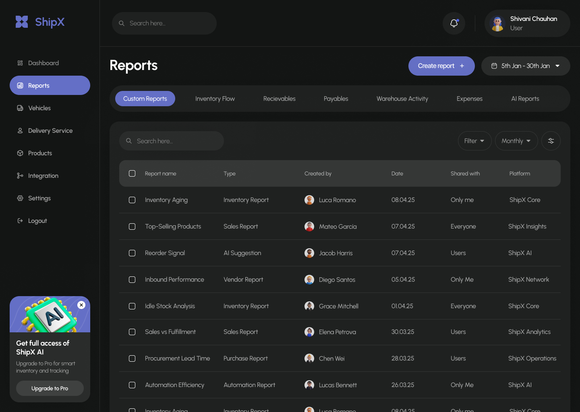
Task: Navigate to Integration settings
Action: 43,175
